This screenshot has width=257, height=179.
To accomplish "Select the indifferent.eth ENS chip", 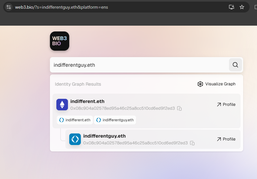I will (x=75, y=120).
